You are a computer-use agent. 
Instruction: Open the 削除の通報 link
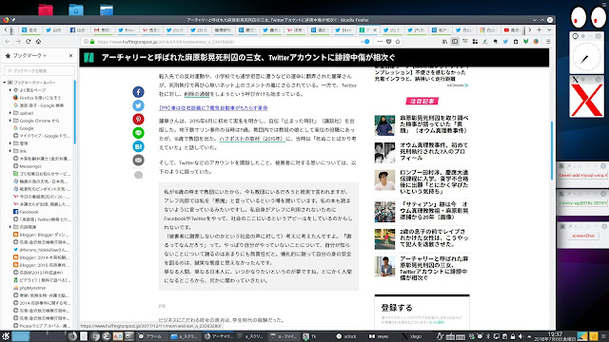(x=197, y=94)
